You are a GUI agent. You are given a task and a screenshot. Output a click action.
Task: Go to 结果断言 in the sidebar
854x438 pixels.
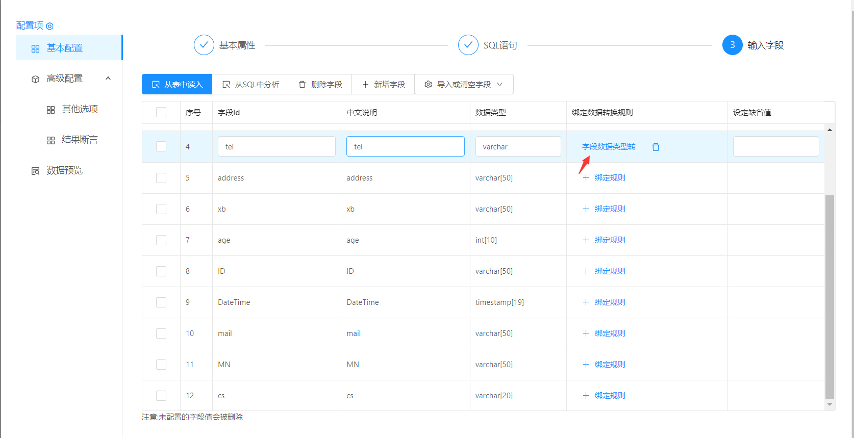click(x=79, y=140)
